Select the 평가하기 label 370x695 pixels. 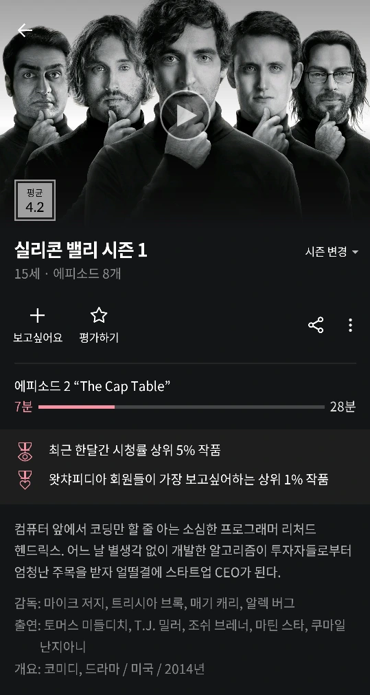coord(99,337)
